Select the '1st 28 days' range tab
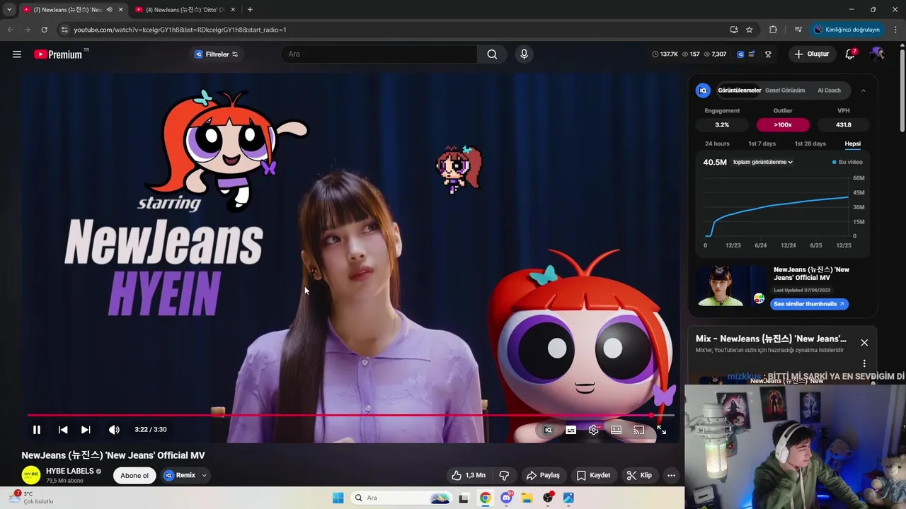Viewport: 906px width, 509px height. (x=810, y=144)
